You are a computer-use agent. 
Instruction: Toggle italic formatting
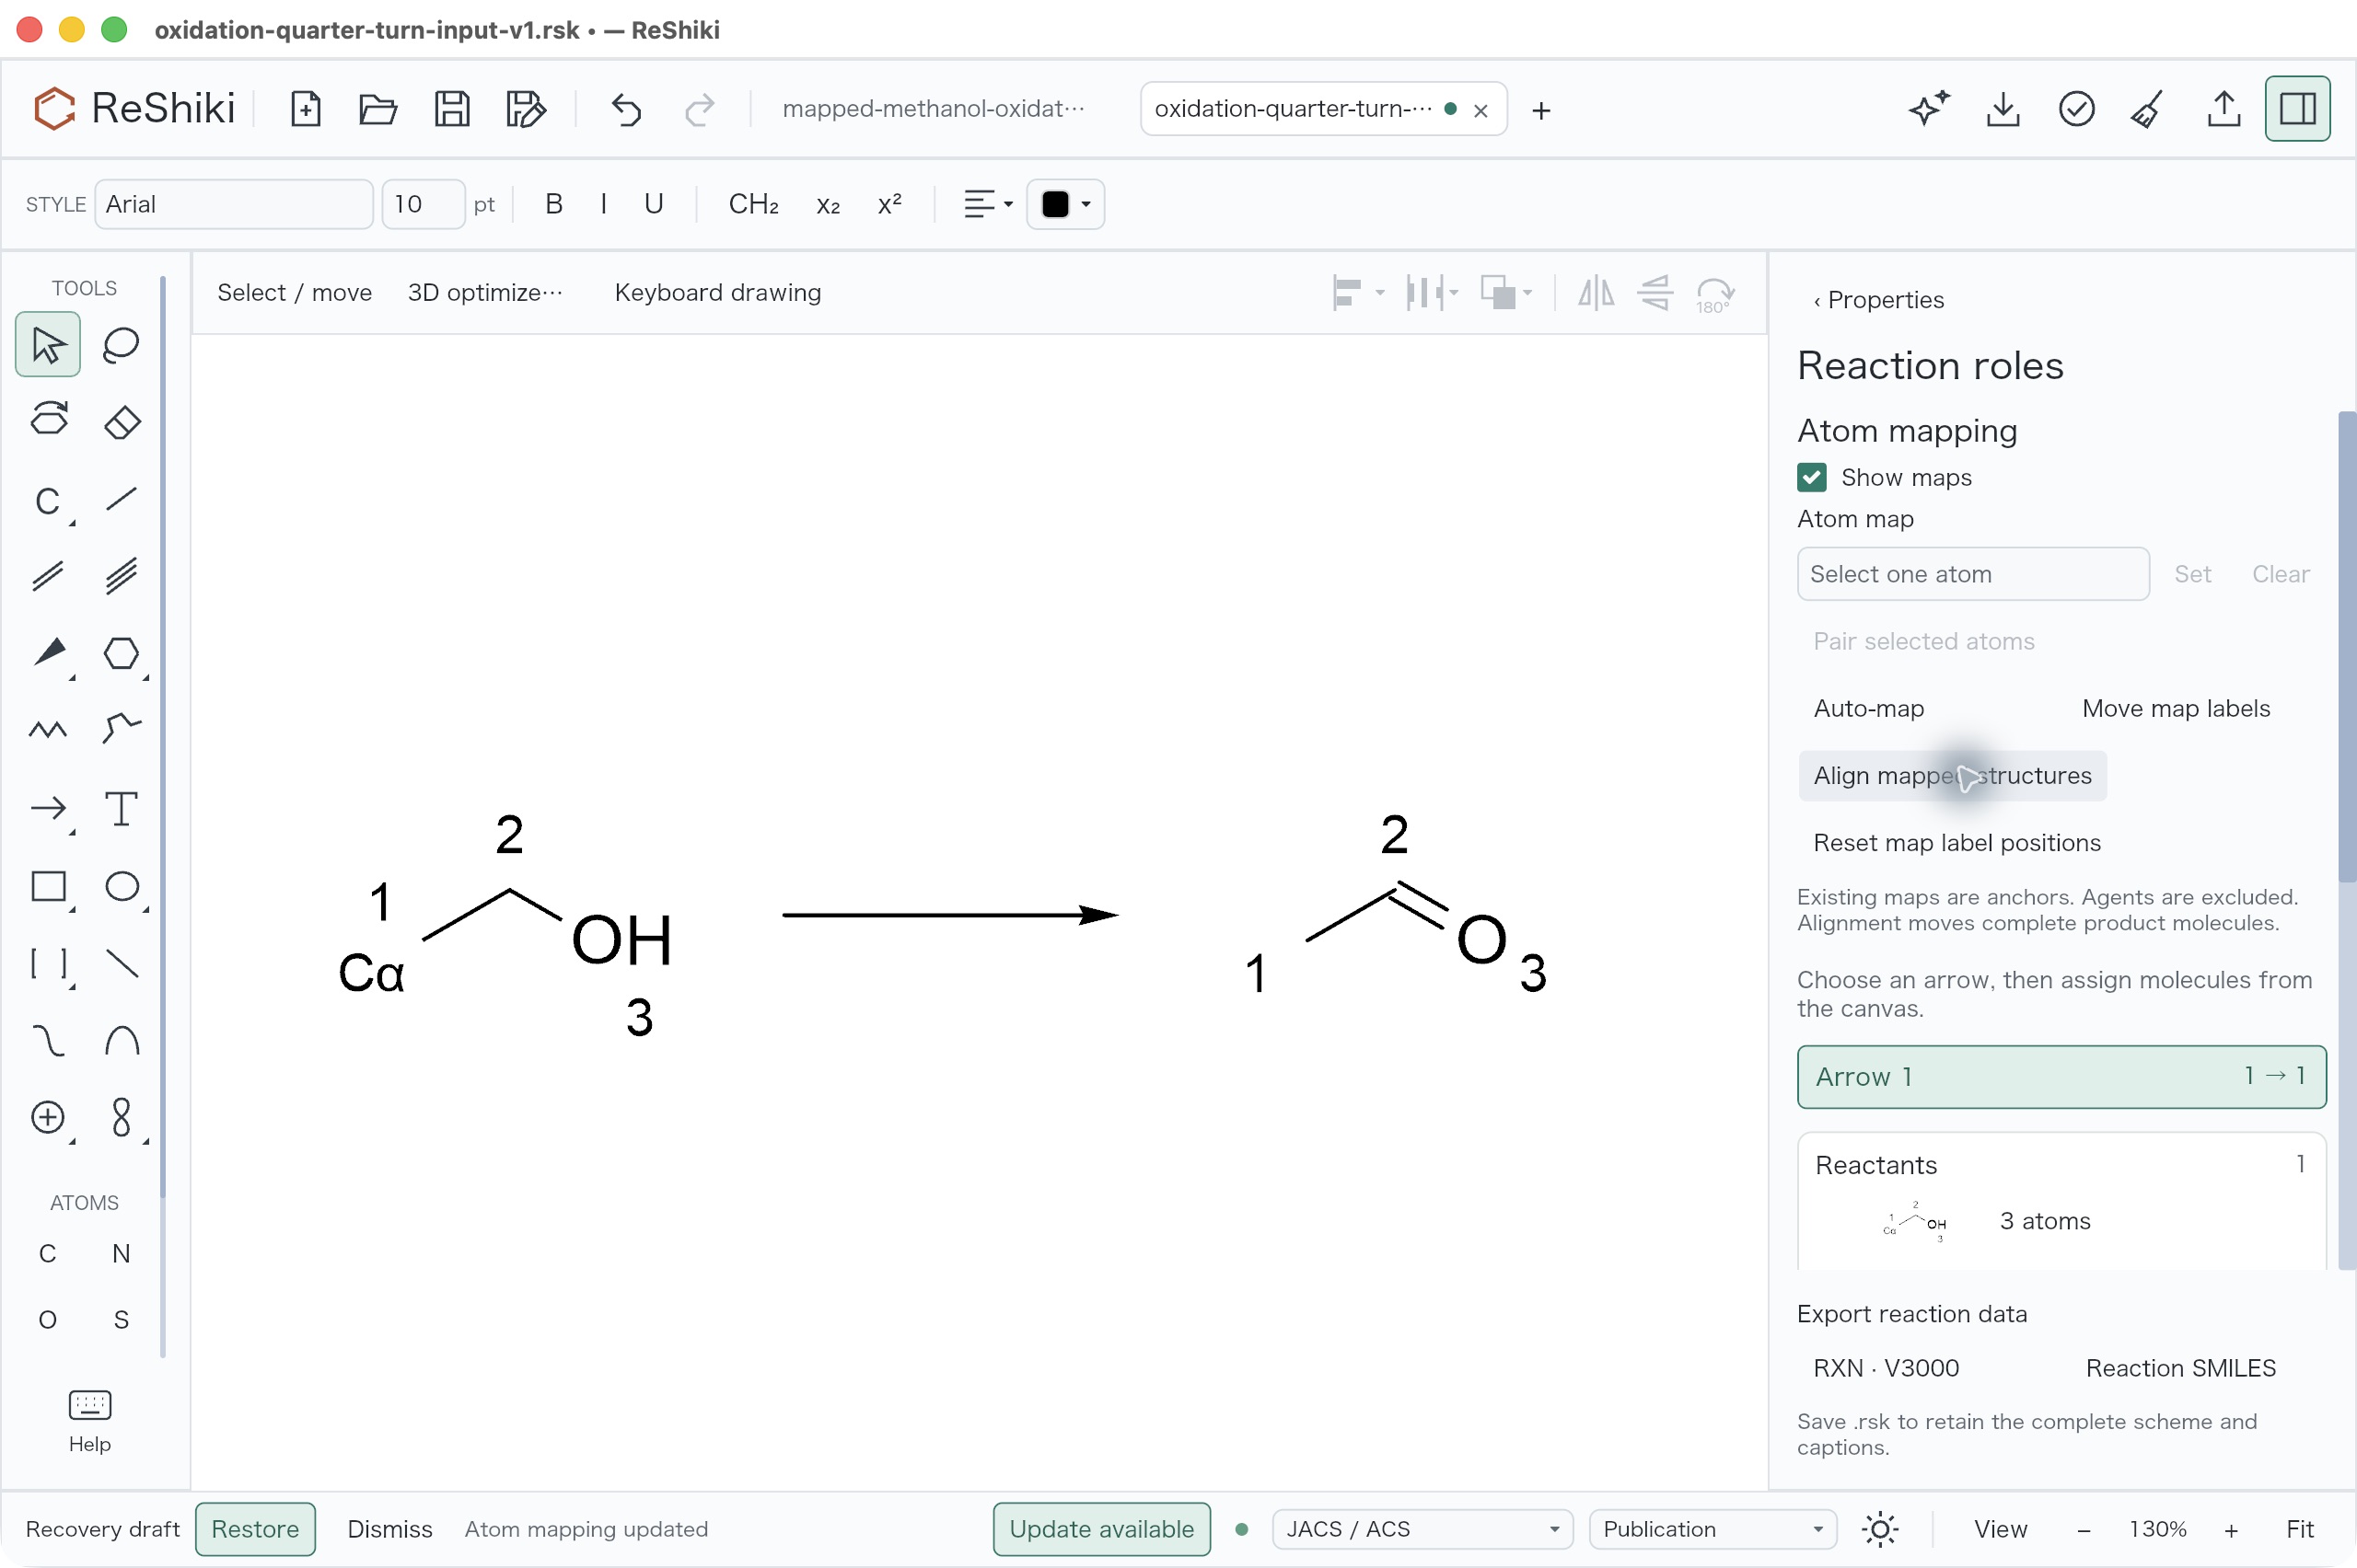tap(603, 204)
